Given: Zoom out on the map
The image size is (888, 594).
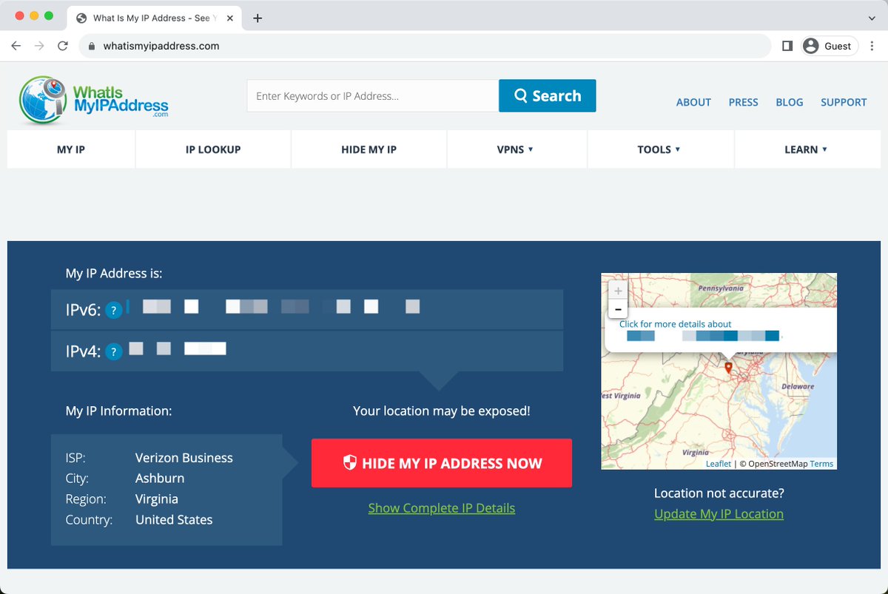Looking at the screenshot, I should 618,309.
